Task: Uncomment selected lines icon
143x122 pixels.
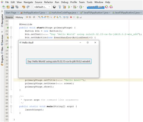Action: click(81, 17)
